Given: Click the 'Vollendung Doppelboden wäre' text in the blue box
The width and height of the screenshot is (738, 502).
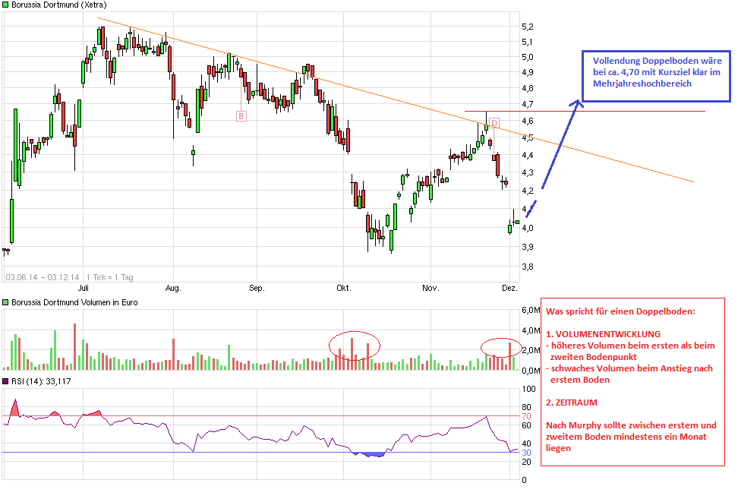Looking at the screenshot, I should click(657, 61).
